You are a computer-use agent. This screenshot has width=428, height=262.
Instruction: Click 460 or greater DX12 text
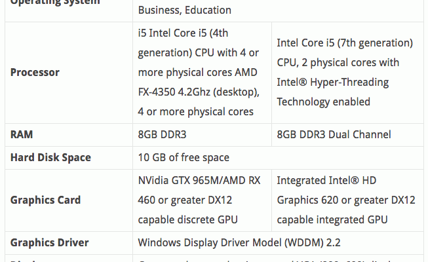(185, 200)
